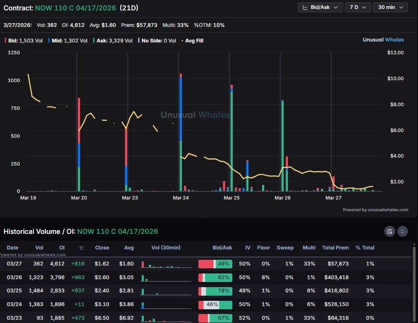Sort table by Close column
418x323 pixels.
(102, 248)
